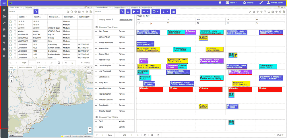Click the map marker pin tool on the map
The width and height of the screenshot is (287, 138).
[x=11, y=72]
